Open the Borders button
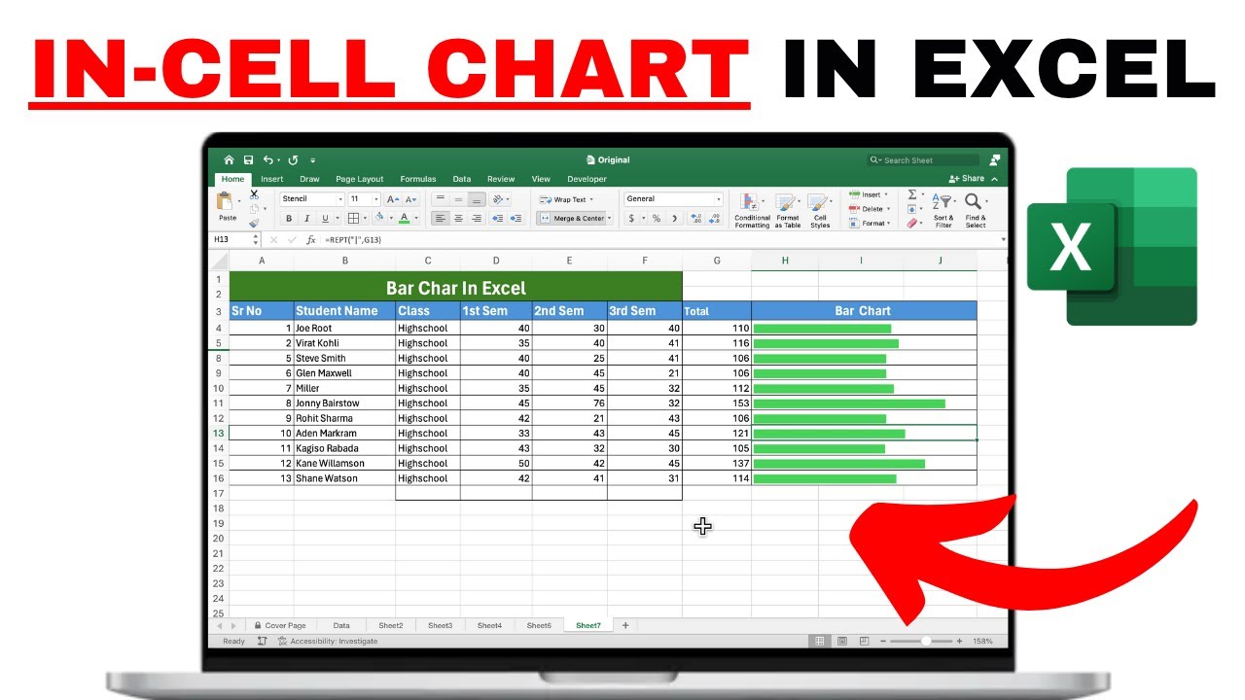The height and width of the screenshot is (700, 1245). pos(353,219)
